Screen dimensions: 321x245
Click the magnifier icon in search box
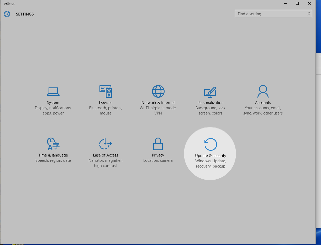pos(308,14)
